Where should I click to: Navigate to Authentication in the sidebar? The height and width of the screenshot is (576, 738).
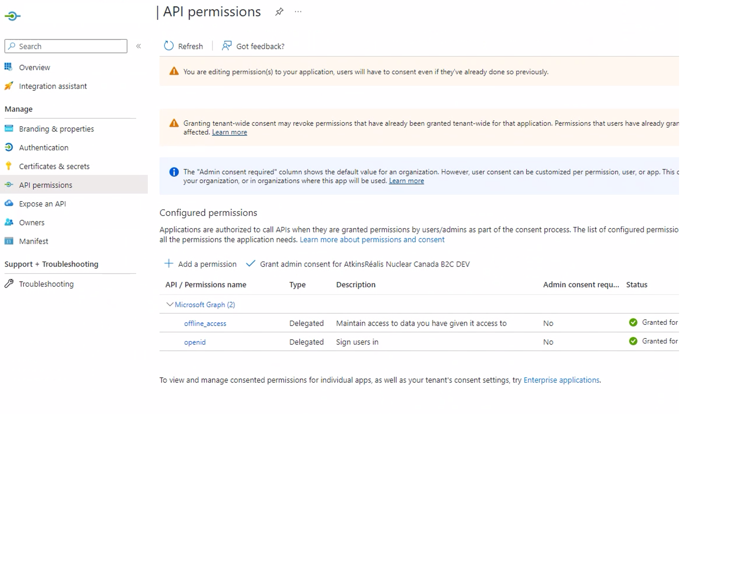pos(44,147)
